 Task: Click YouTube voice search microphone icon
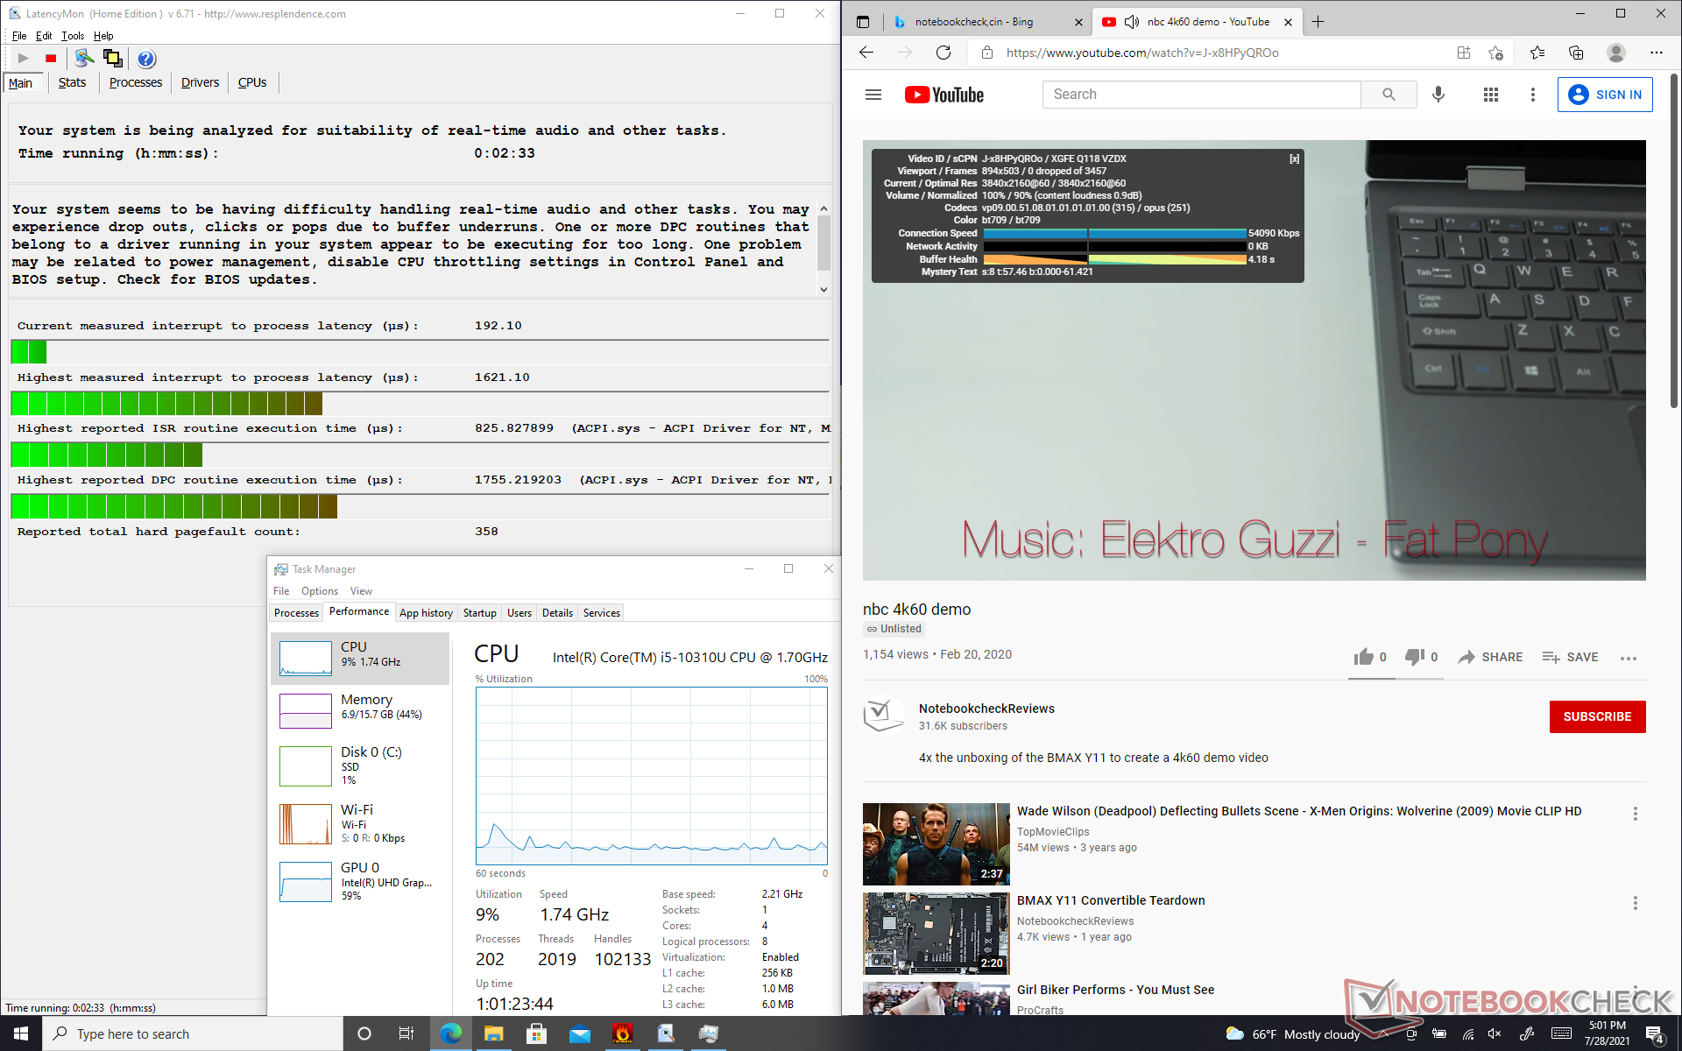pos(1438,95)
